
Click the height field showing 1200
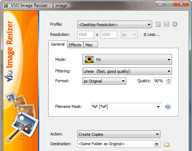point(109,35)
